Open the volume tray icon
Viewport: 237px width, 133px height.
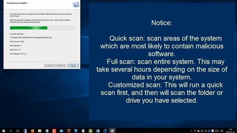point(206,131)
